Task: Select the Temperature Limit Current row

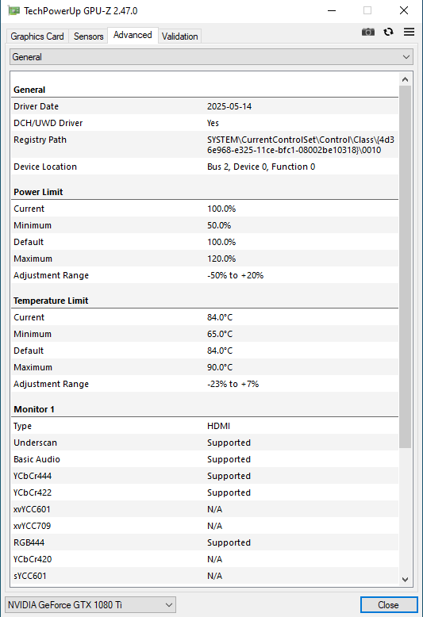Action: pos(205,317)
